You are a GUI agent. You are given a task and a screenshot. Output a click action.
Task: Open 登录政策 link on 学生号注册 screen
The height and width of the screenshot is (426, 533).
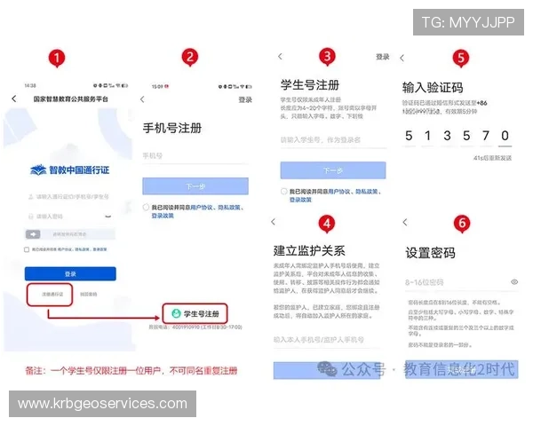click(x=300, y=200)
